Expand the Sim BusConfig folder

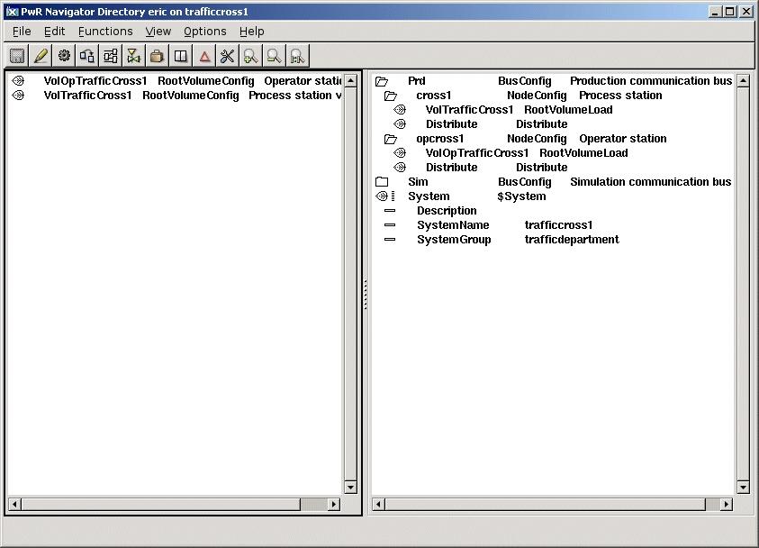382,182
